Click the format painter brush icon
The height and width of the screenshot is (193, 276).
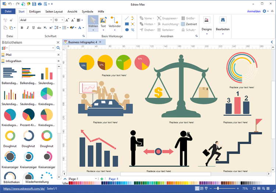point(11,20)
